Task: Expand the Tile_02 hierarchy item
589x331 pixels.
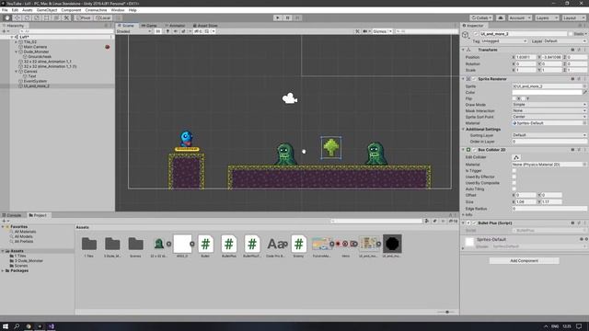Action: 17,42
